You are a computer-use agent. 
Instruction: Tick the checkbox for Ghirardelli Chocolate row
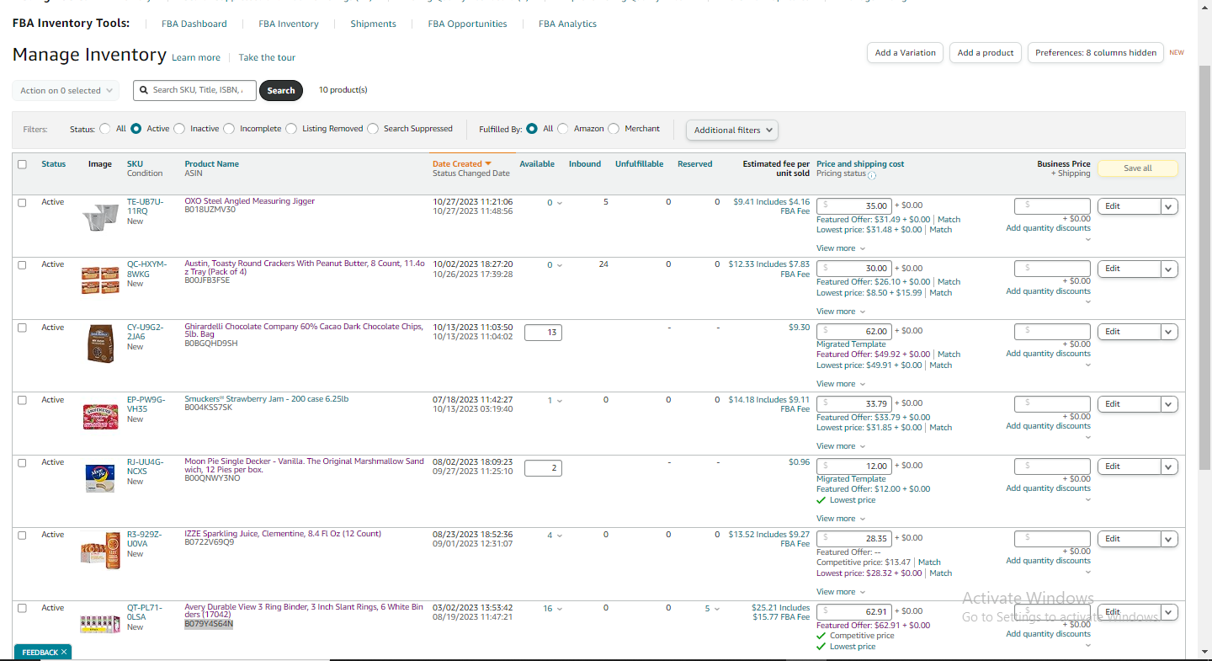coord(22,328)
